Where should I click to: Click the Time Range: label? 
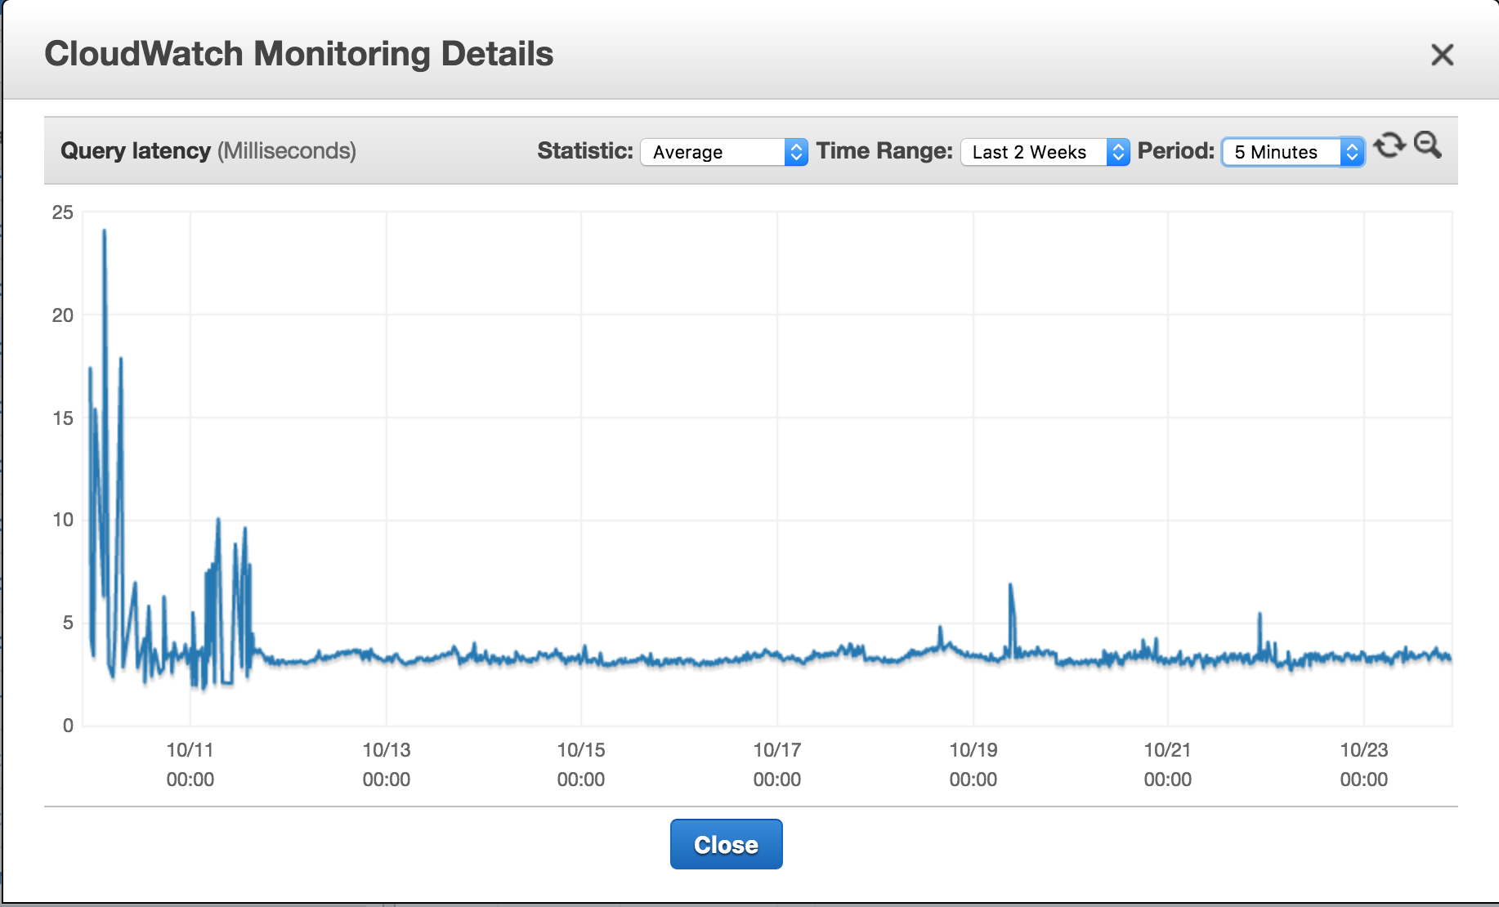point(884,151)
